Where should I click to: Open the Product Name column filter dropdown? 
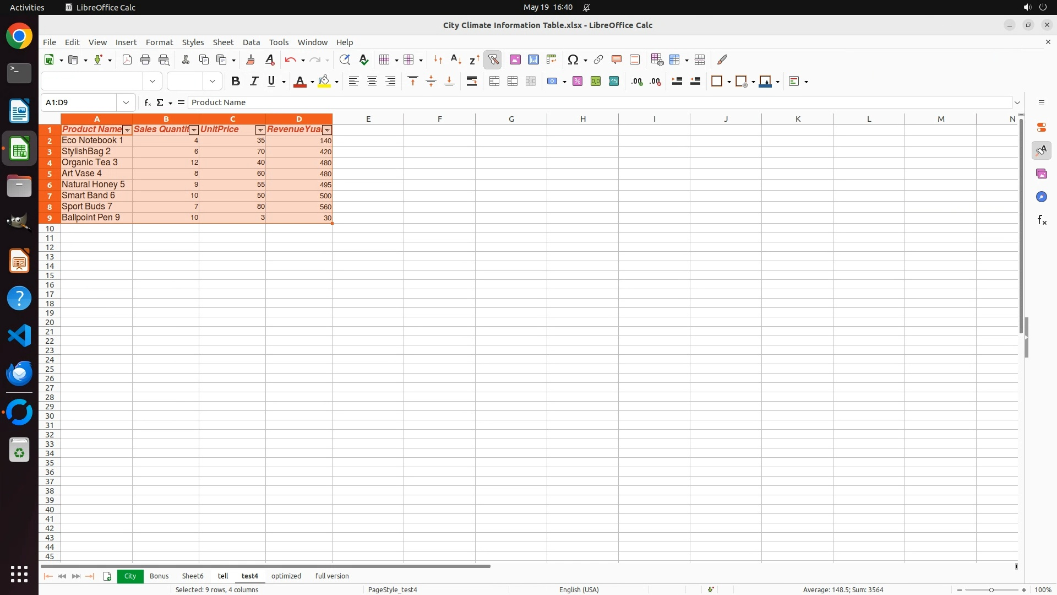(127, 130)
